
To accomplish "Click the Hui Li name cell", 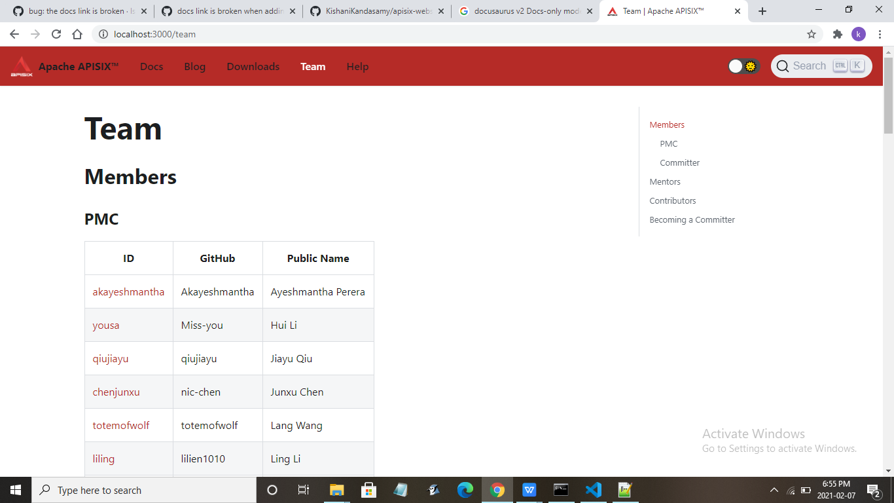I will coord(318,326).
